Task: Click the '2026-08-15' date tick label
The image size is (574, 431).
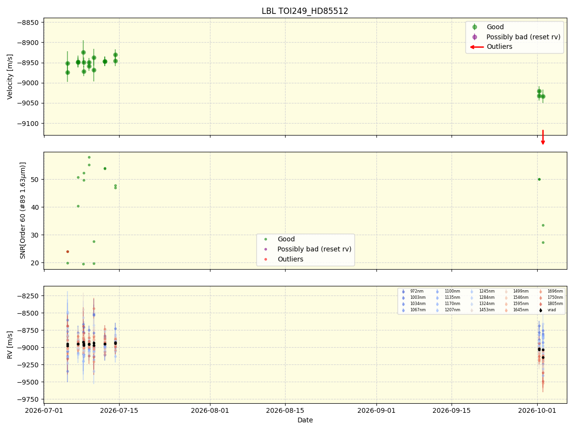Action: click(286, 410)
